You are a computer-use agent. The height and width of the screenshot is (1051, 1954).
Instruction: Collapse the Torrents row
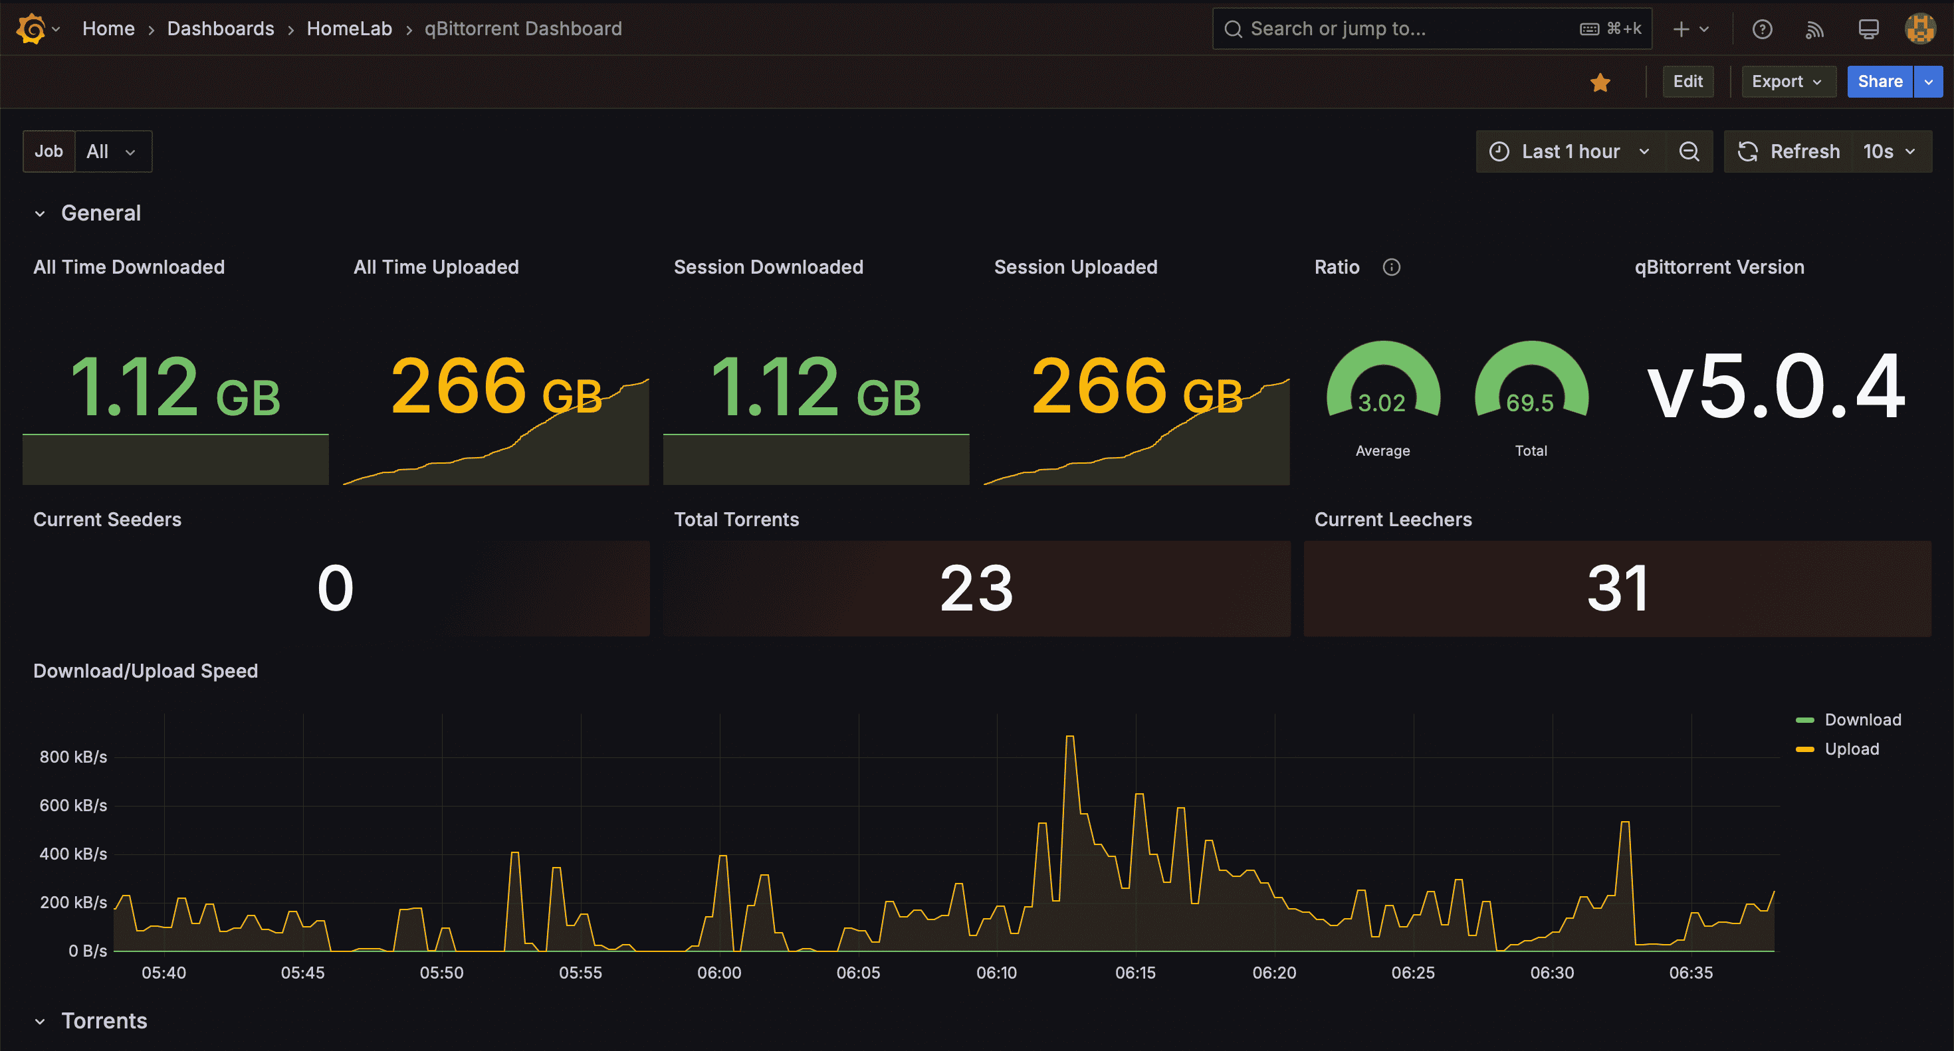(91, 1020)
